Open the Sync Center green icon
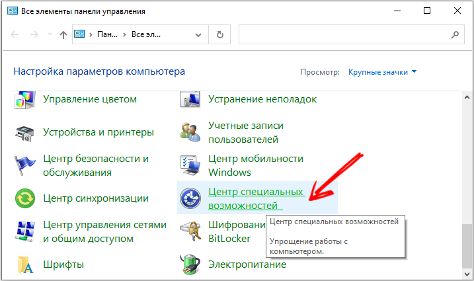This screenshot has width=474, height=281. click(x=25, y=198)
